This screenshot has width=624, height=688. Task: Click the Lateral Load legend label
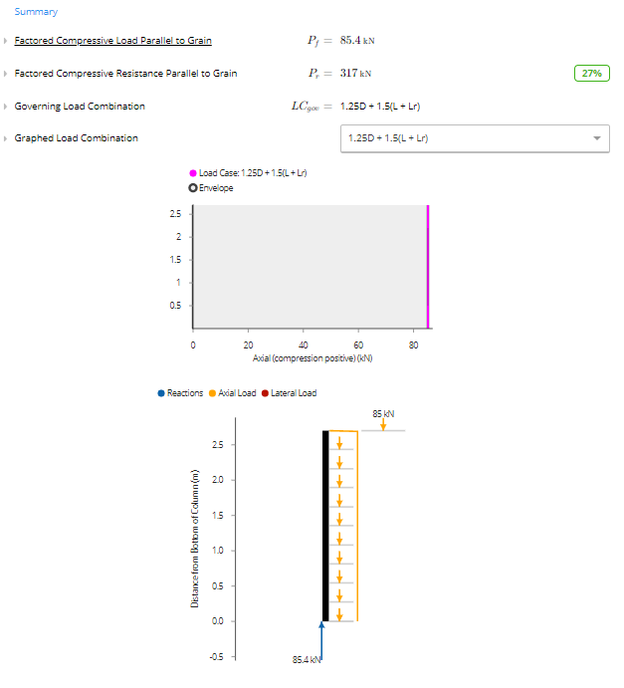pos(294,393)
